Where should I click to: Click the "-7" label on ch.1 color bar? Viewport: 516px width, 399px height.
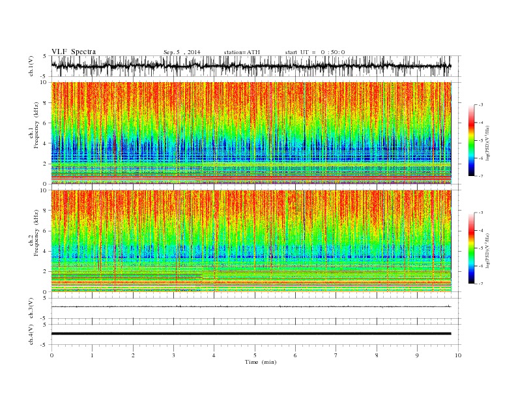coord(481,176)
